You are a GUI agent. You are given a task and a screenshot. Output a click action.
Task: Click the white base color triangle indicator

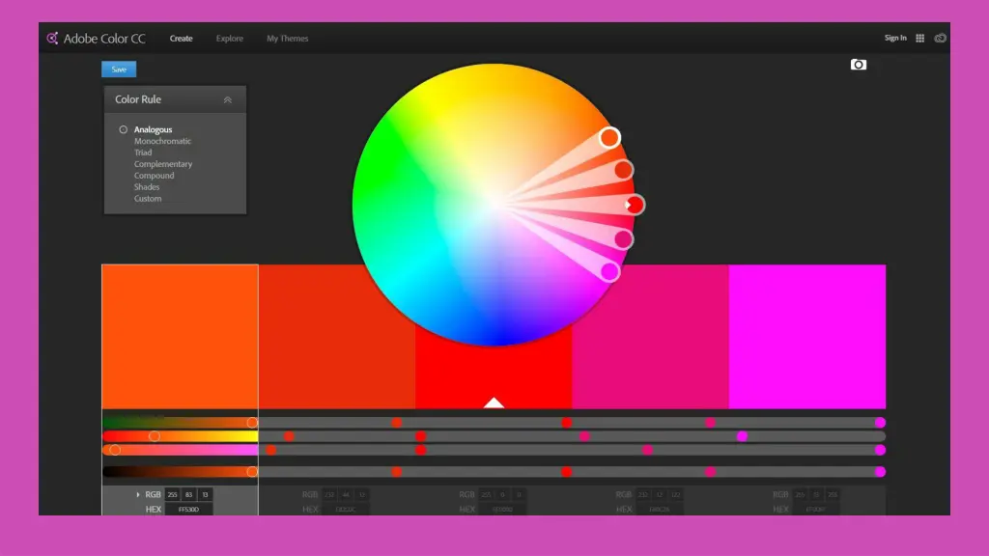494,403
